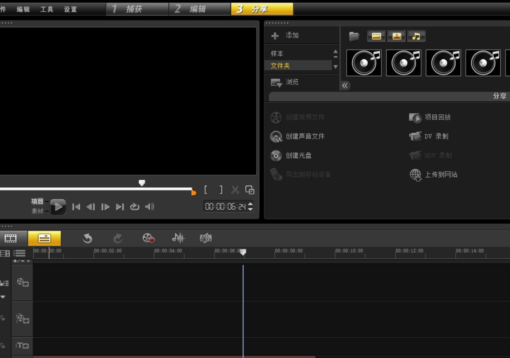Select 文件夹 in the library list
The width and height of the screenshot is (510, 358).
[x=299, y=66]
